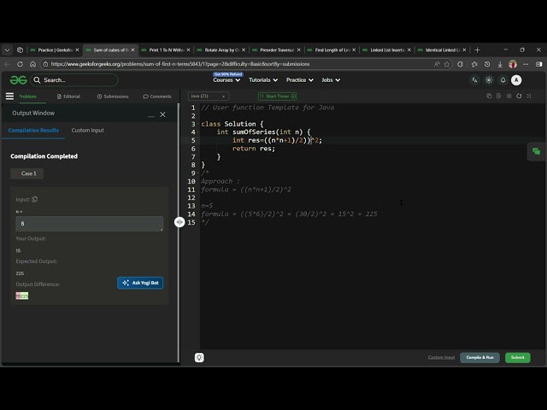Minimize the Output Window panel
The height and width of the screenshot is (410, 547).
coord(151,114)
